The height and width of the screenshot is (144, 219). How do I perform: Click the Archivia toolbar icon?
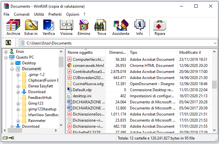(13, 25)
